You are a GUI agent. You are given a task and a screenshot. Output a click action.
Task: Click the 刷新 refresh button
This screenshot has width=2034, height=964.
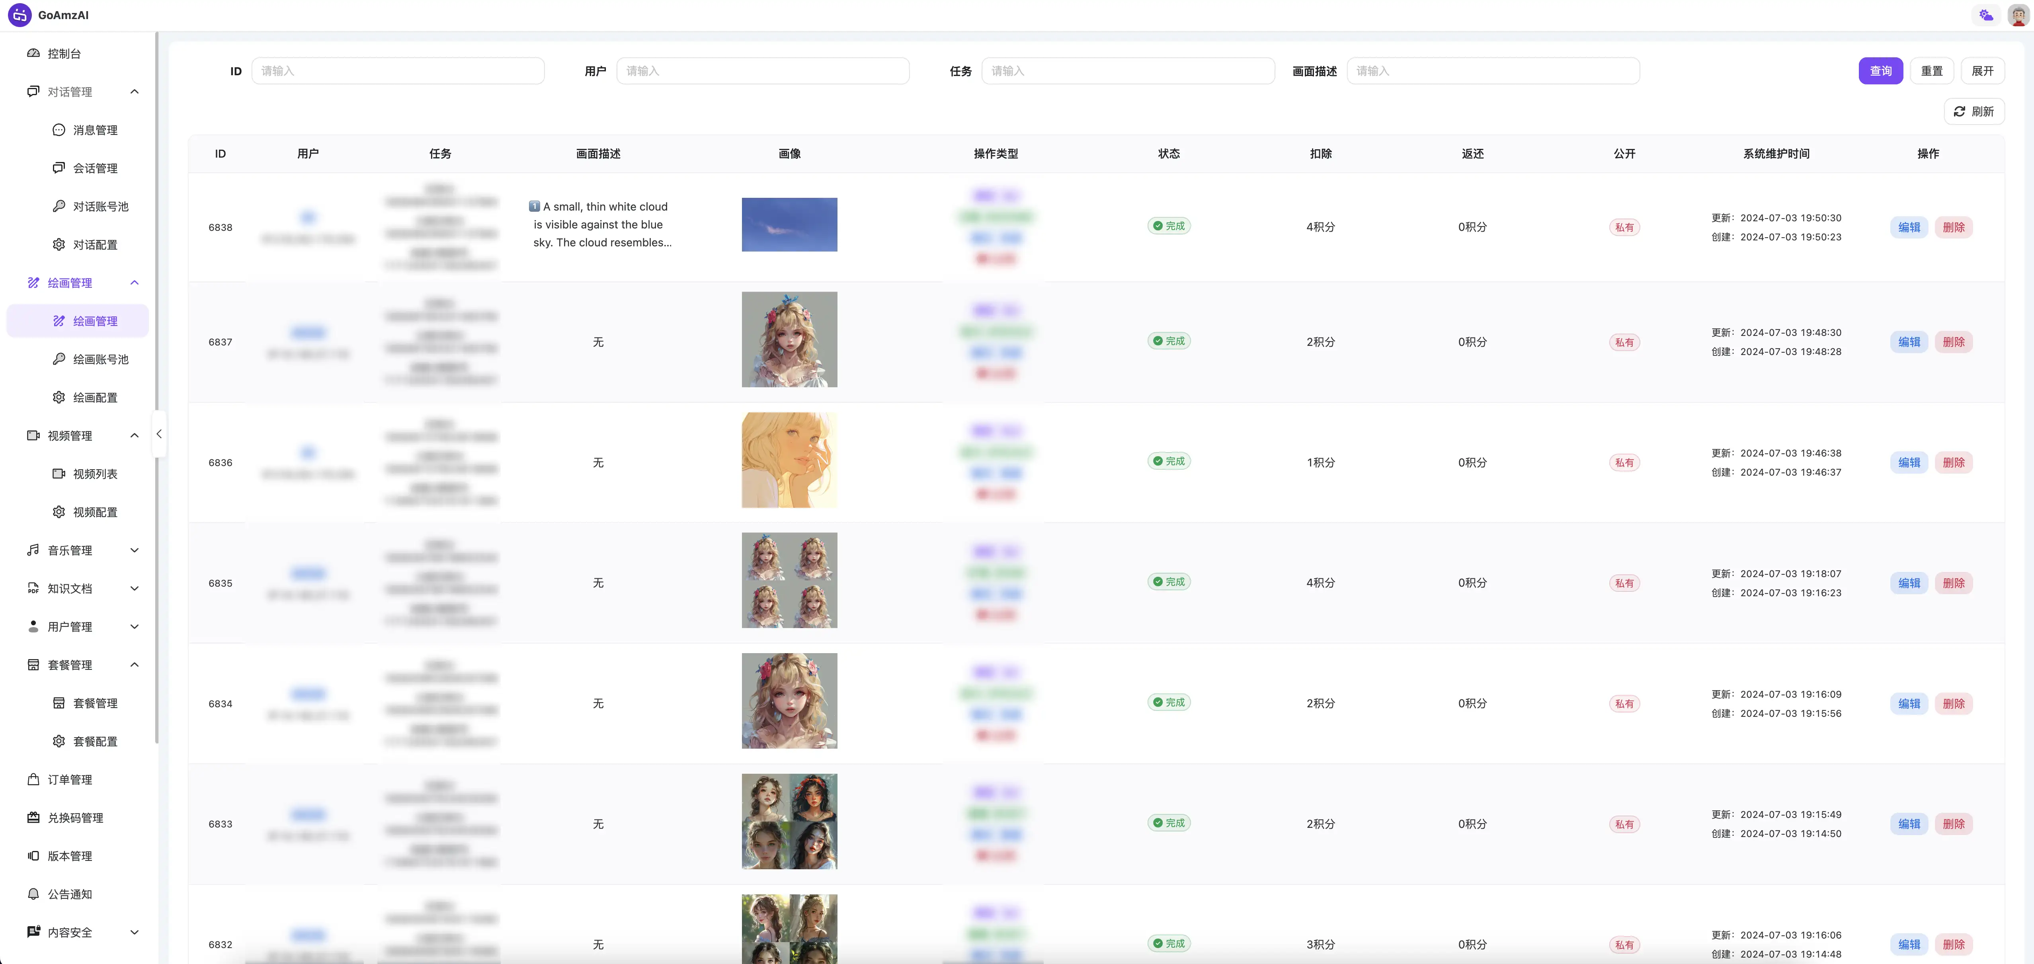click(1974, 112)
